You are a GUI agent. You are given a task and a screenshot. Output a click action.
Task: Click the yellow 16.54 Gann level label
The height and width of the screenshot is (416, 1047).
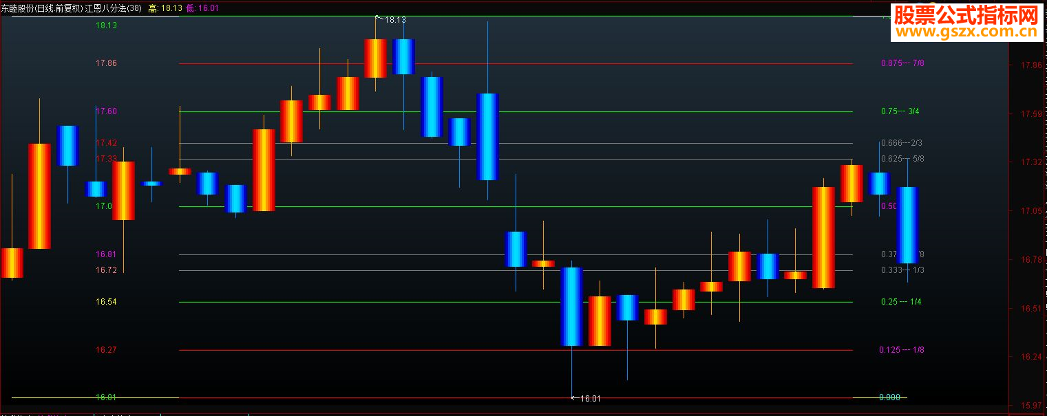pos(107,302)
